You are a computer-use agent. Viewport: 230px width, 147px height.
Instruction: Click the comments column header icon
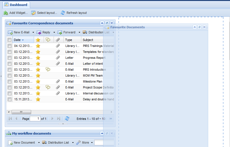coord(48,40)
